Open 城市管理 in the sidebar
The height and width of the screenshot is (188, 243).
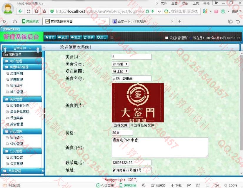click(16, 92)
